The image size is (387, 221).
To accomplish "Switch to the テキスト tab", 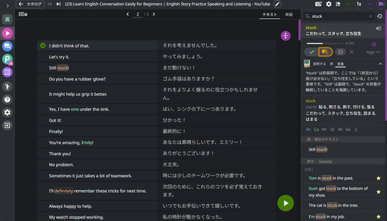I will click(x=270, y=15).
